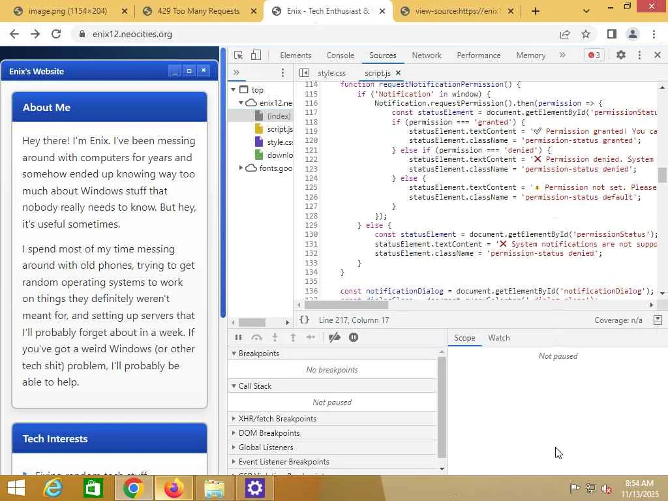Hide the file navigator sidebar
Image resolution: width=668 pixels, height=501 pixels.
304,73
